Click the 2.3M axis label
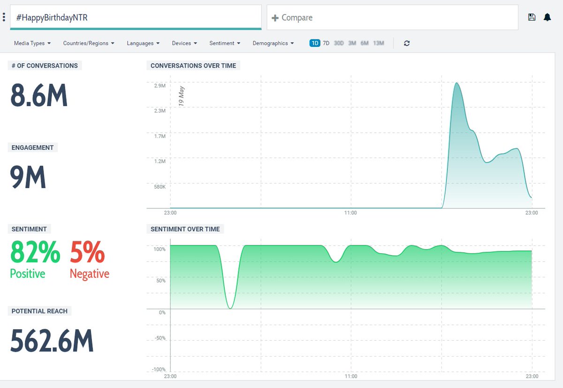The image size is (563, 388). tap(160, 111)
